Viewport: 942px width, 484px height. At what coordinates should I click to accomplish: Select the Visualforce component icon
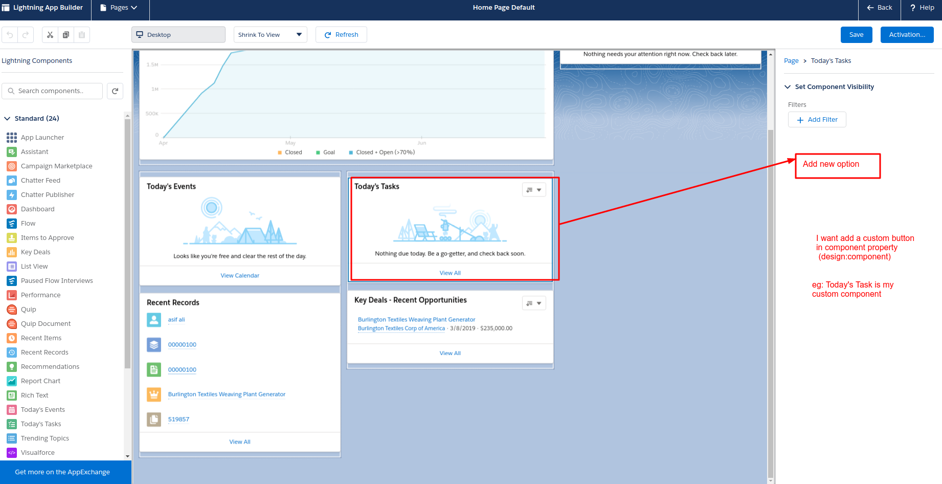point(12,453)
